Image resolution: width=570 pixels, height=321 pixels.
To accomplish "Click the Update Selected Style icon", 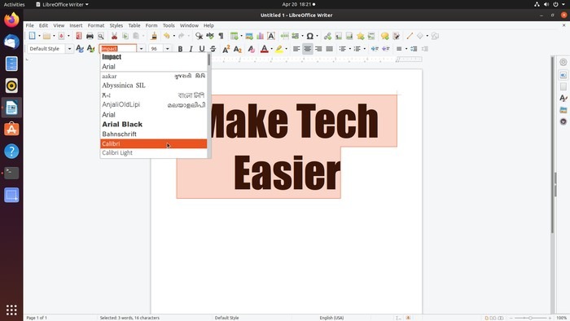I will point(80,49).
